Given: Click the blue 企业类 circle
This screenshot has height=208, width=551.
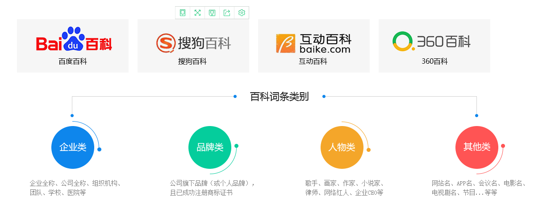Looking at the screenshot, I should coord(73,147).
